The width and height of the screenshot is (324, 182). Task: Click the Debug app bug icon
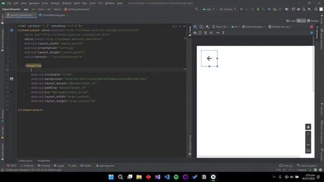pyautogui.click(x=258, y=9)
